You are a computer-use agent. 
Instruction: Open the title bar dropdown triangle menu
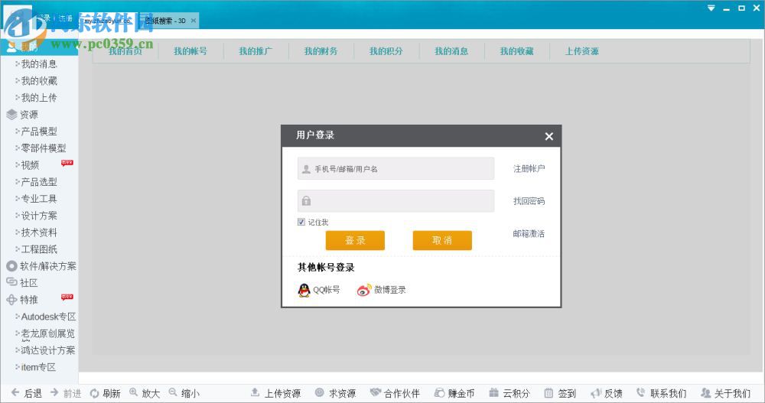pyautogui.click(x=711, y=8)
